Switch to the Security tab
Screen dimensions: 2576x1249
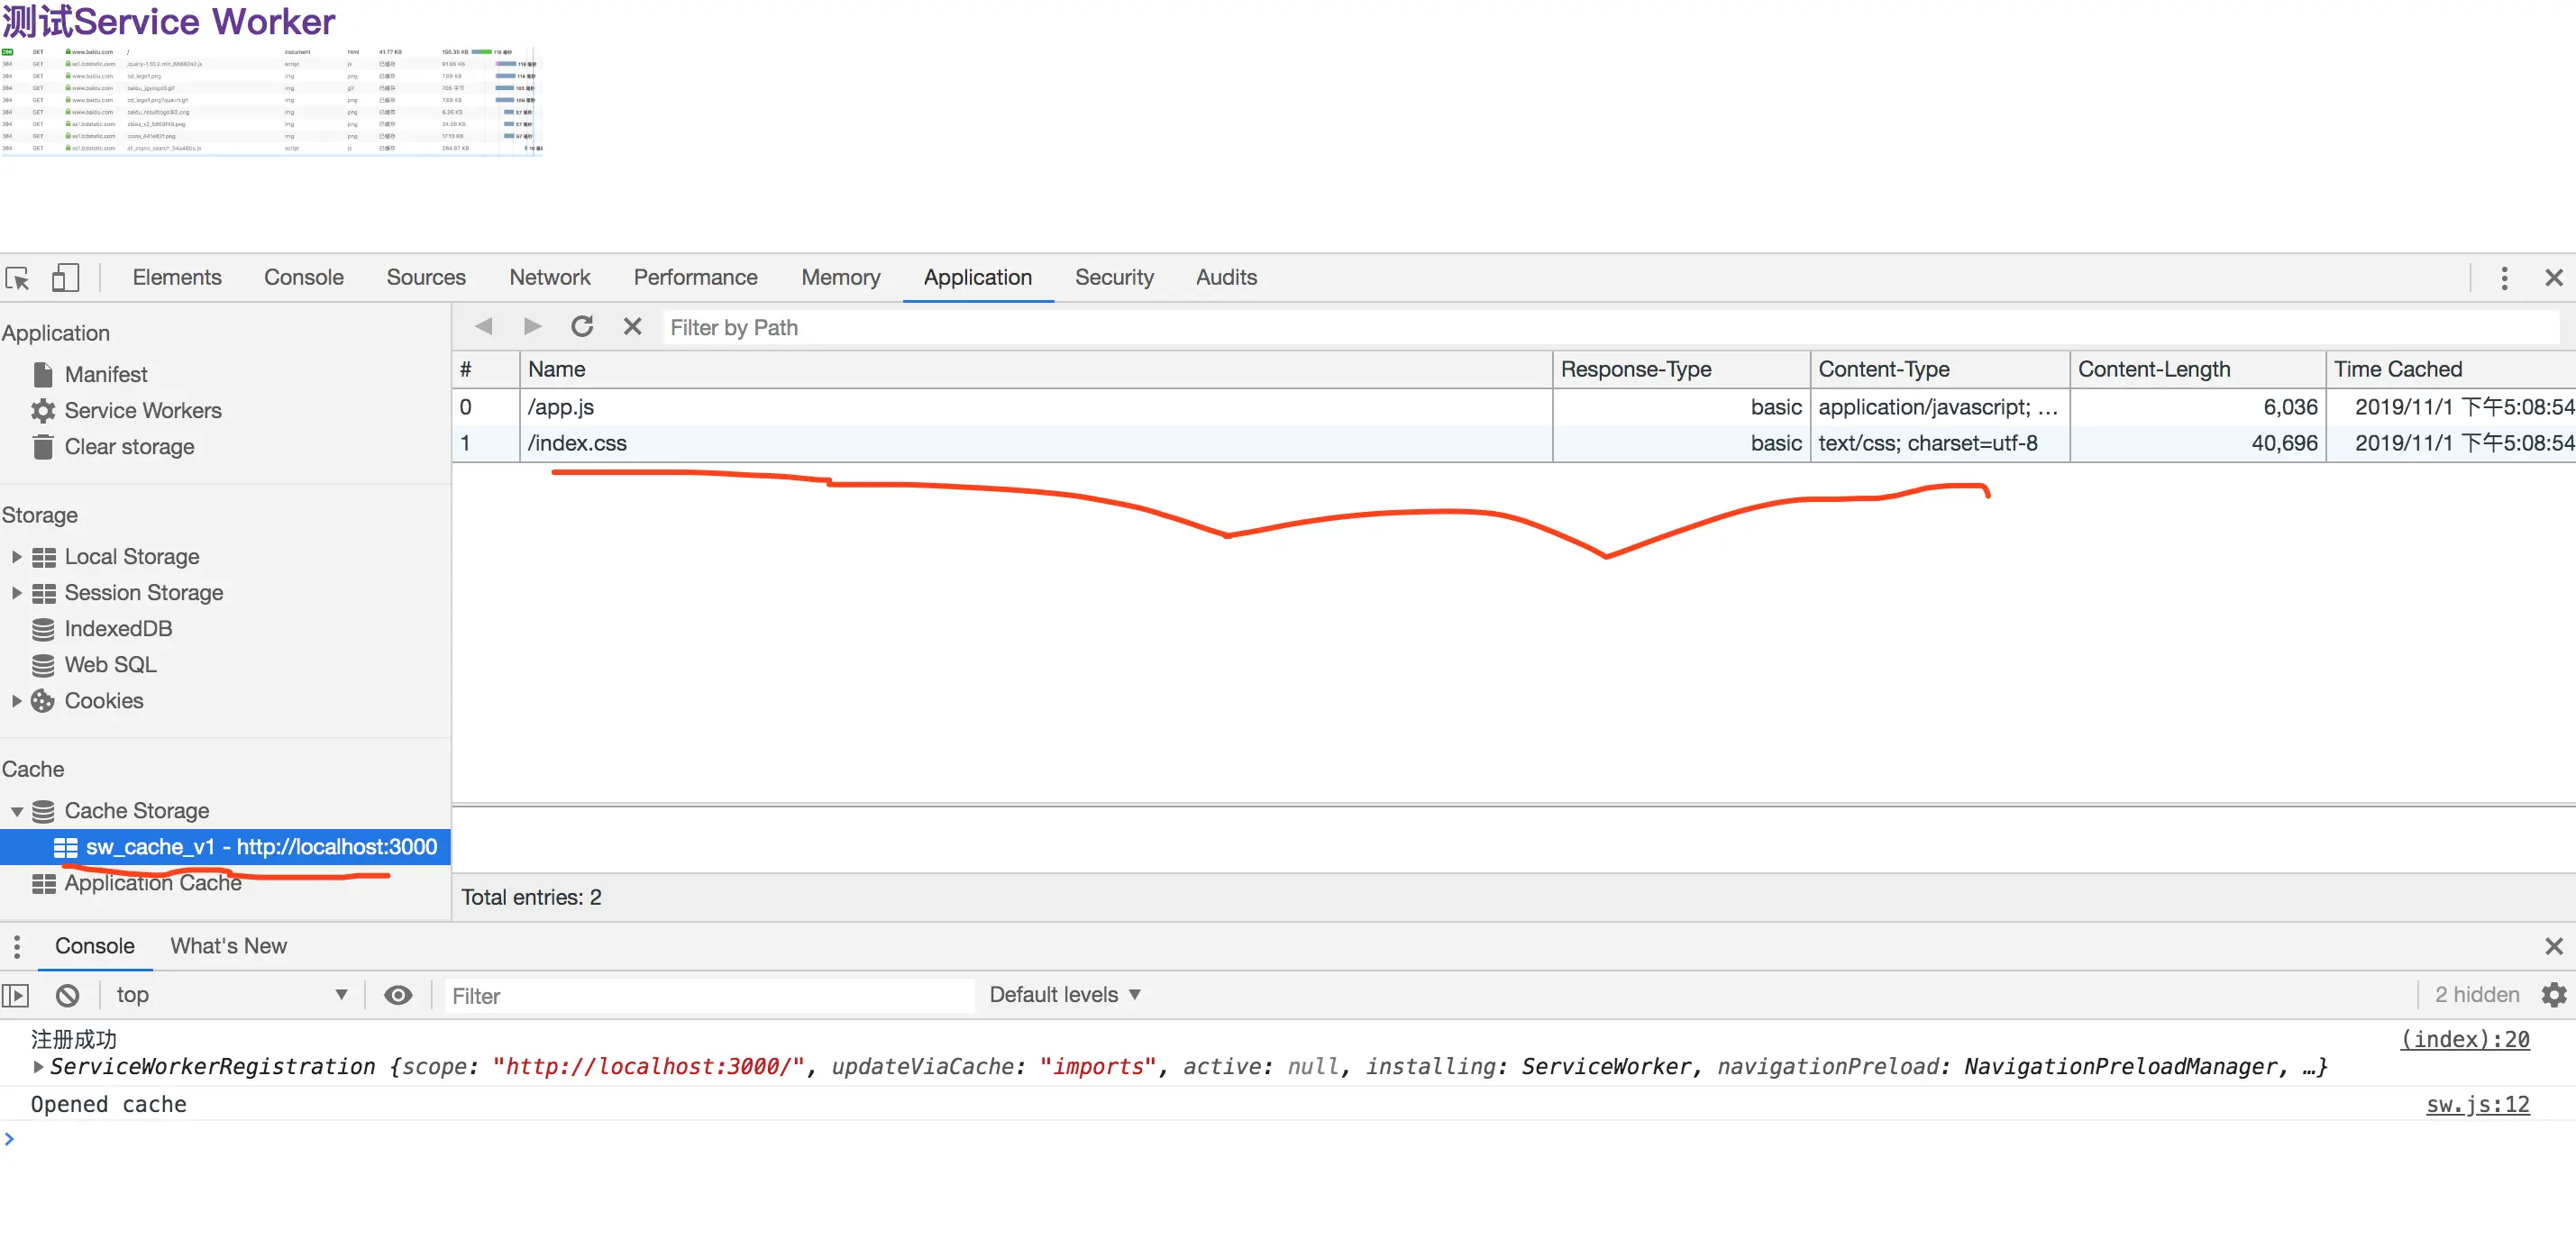[1114, 278]
